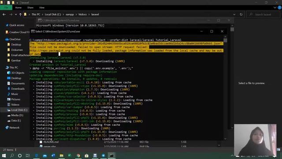Open taskbar Search magnifier

[x=12, y=155]
